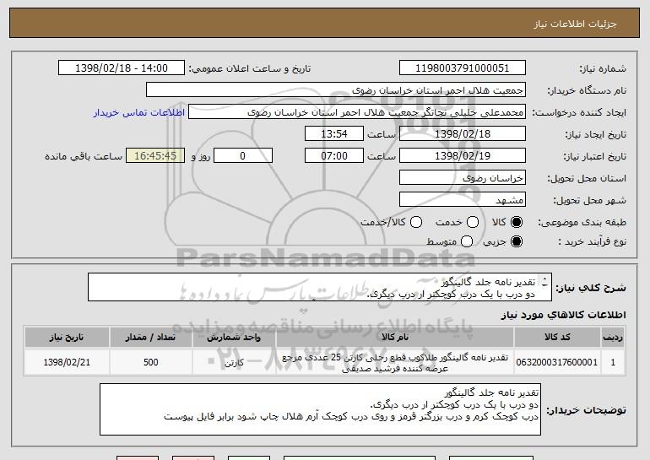Open the اطلاعات تماس خریدار link

pos(139,113)
